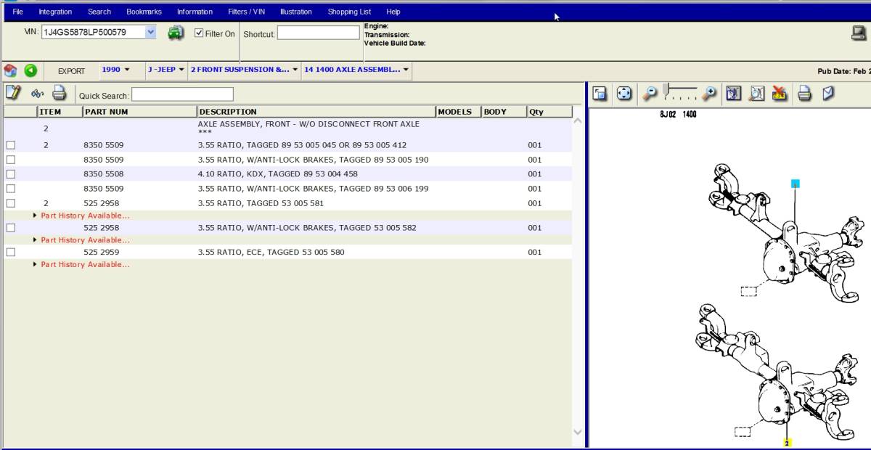The width and height of the screenshot is (871, 450).
Task: Tick checkbox for 3.55 RATIO, ECE part
Action: point(11,252)
